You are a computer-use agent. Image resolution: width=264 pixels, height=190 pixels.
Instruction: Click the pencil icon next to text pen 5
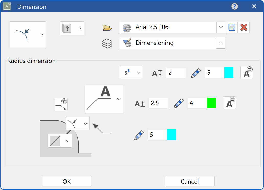[x=196, y=73]
